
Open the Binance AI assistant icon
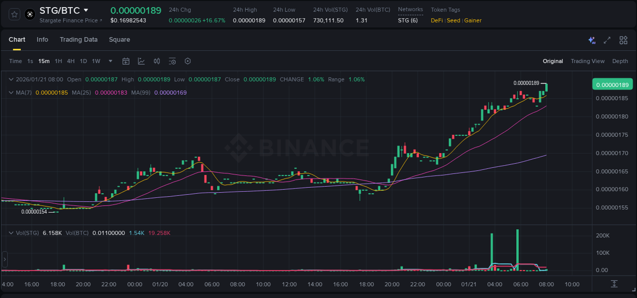coord(591,40)
